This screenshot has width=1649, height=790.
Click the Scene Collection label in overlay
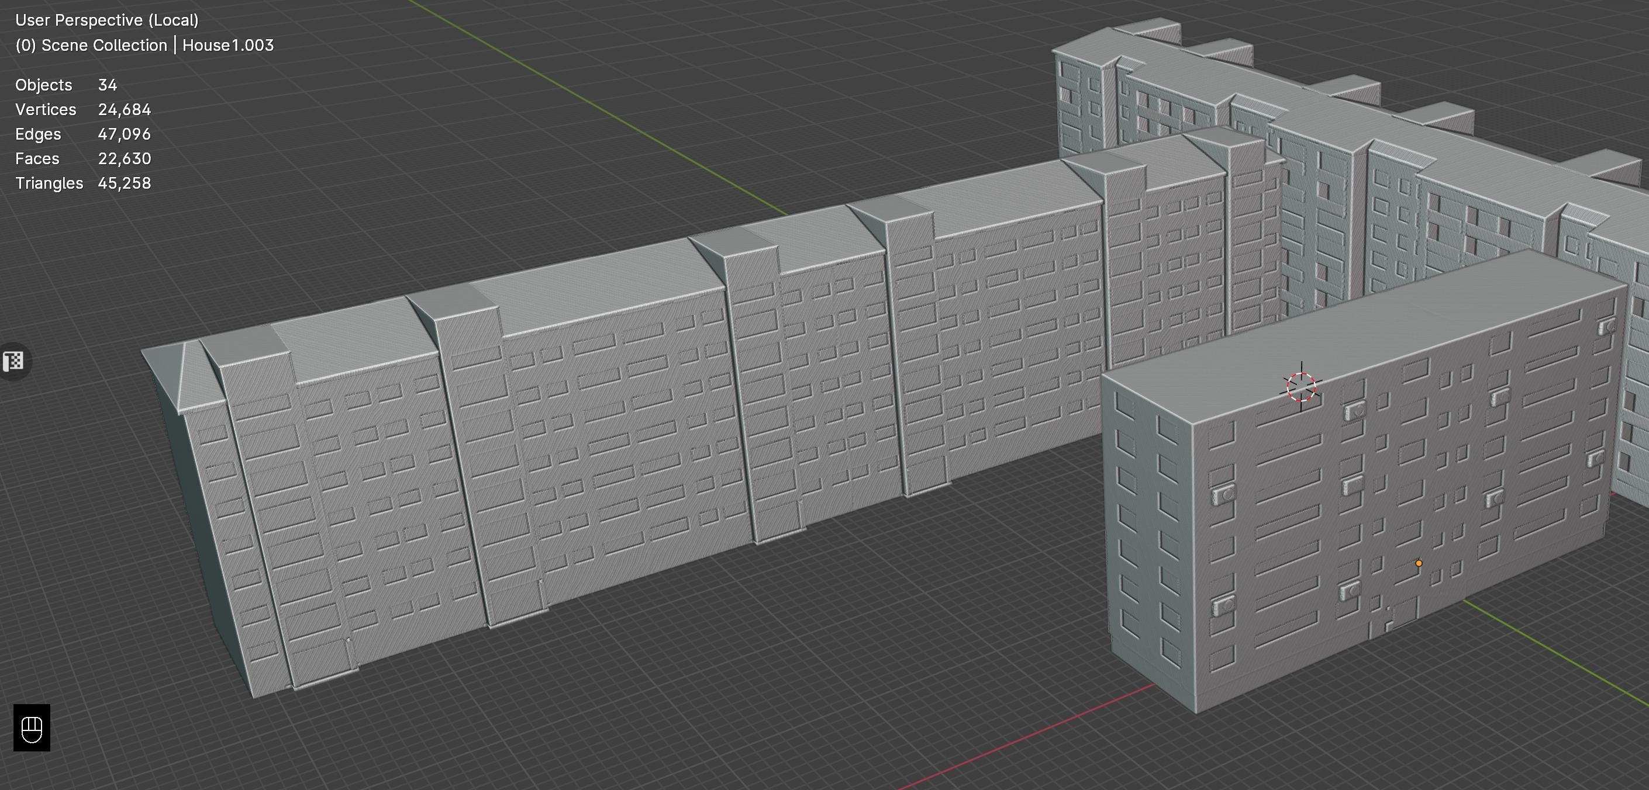(x=104, y=46)
